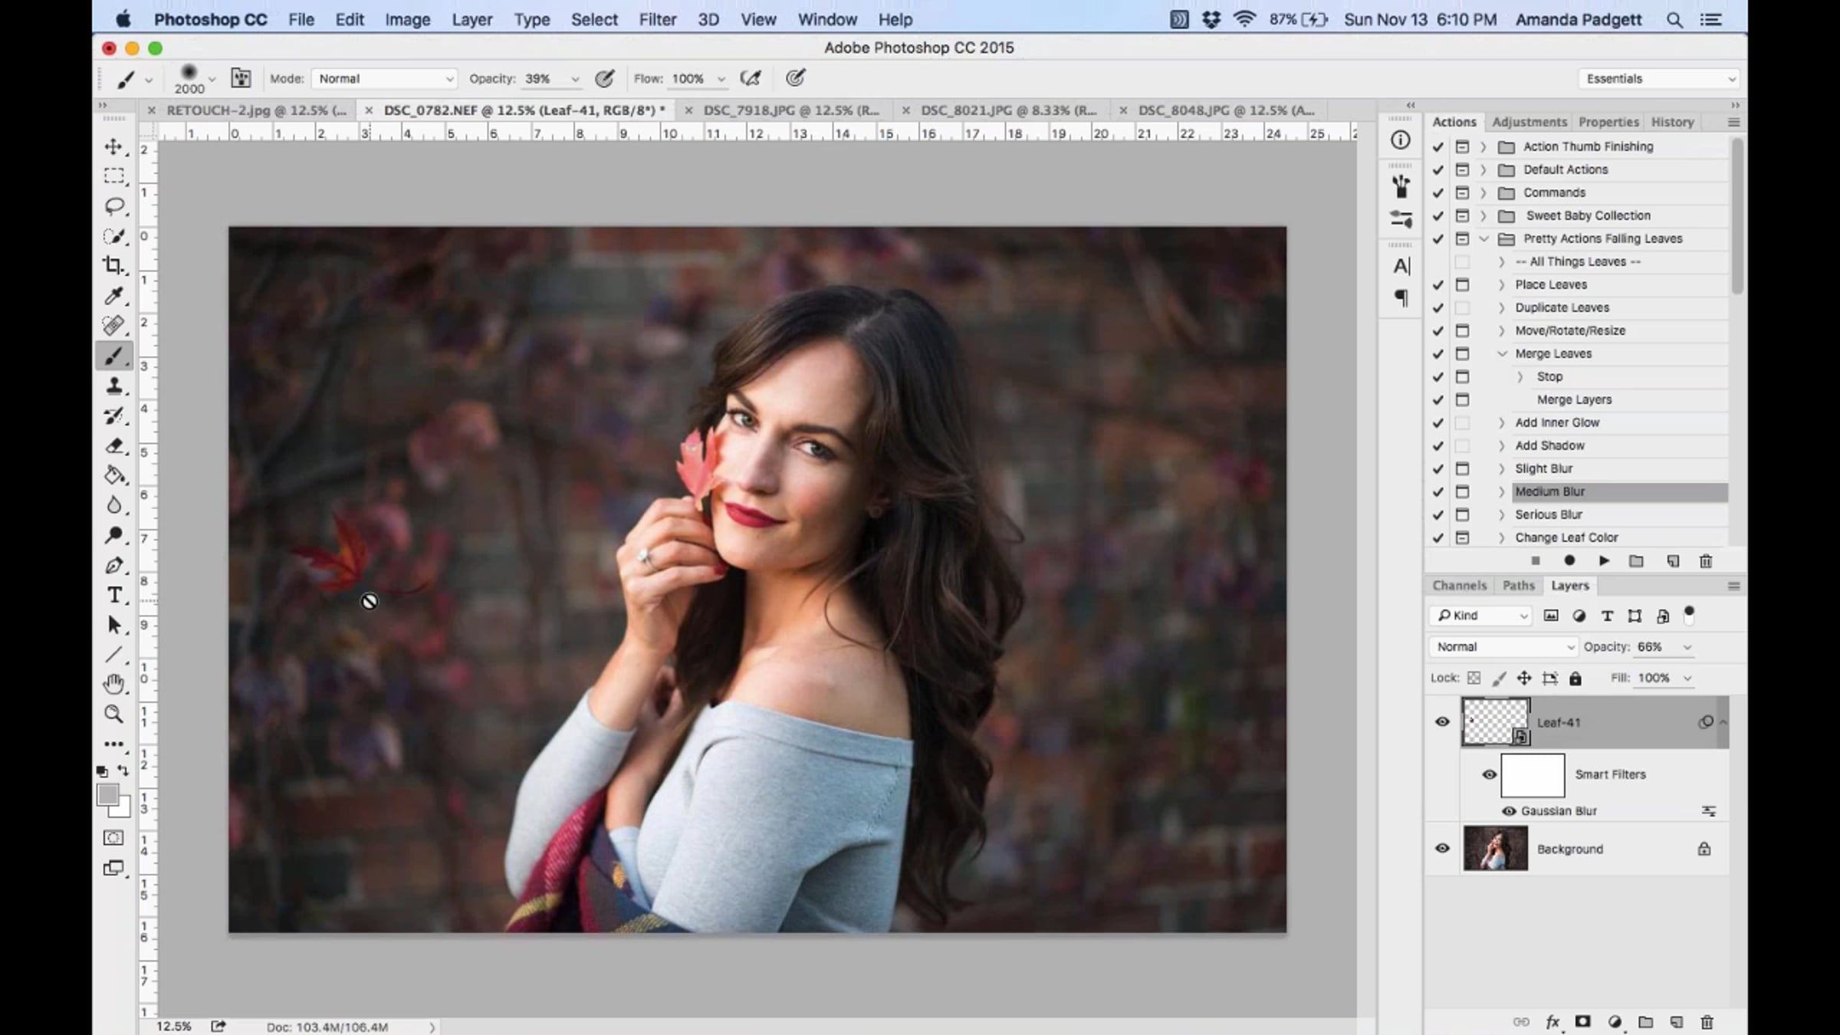Delete layer using trash icon in Layers panel
This screenshot has width=1840, height=1035.
pos(1707,1022)
